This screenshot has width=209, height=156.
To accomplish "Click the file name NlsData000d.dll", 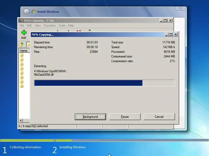I will pos(44,75).
